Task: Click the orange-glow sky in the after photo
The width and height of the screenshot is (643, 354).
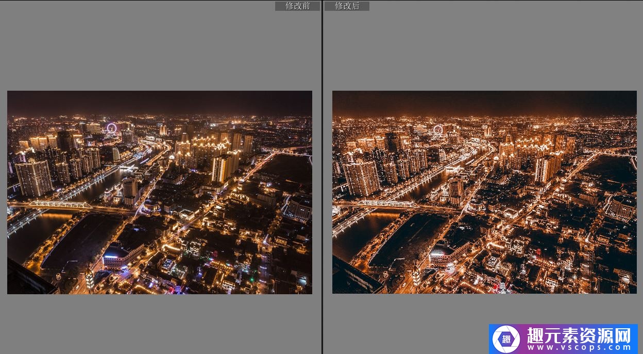Action: pyautogui.click(x=484, y=103)
